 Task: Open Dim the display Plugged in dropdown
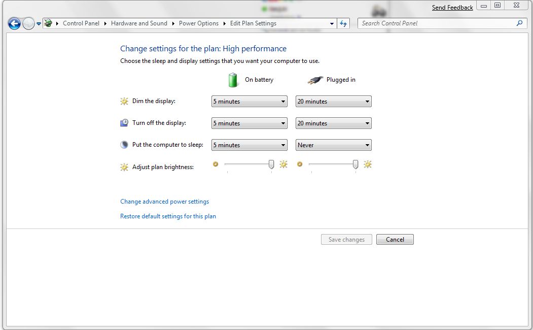tap(334, 102)
